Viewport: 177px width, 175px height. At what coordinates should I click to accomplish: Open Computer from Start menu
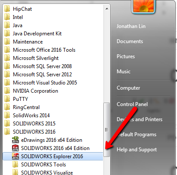tap(128, 88)
